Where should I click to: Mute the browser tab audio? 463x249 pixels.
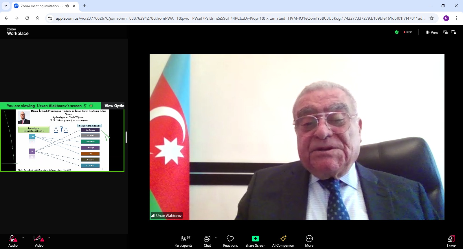pos(67,6)
